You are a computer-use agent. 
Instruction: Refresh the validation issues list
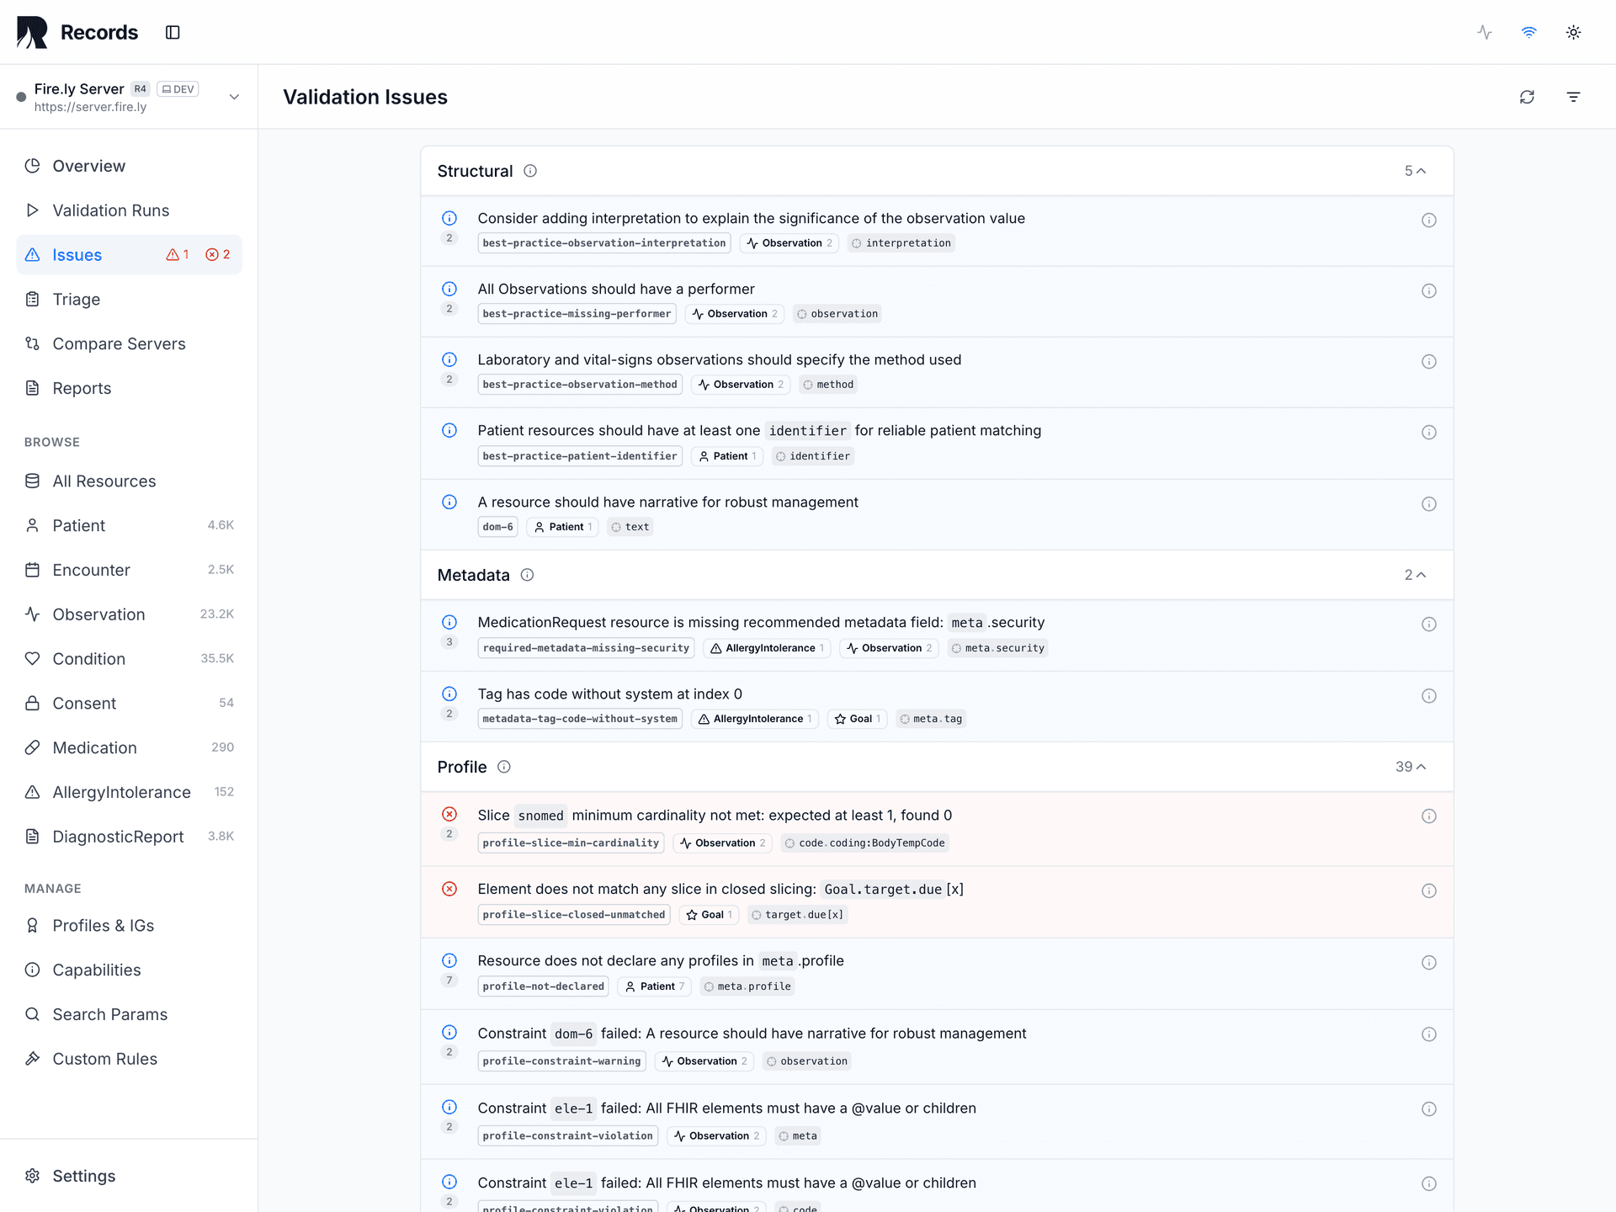pyautogui.click(x=1528, y=97)
